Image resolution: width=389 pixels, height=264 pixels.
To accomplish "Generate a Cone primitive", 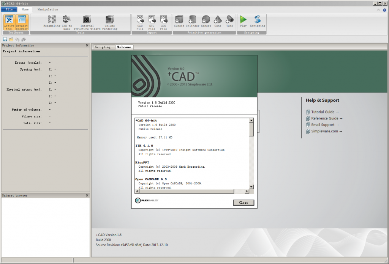I will (x=218, y=21).
